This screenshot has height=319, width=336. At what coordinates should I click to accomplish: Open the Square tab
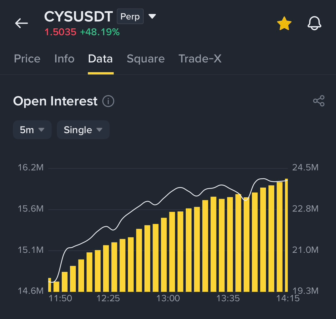(146, 59)
